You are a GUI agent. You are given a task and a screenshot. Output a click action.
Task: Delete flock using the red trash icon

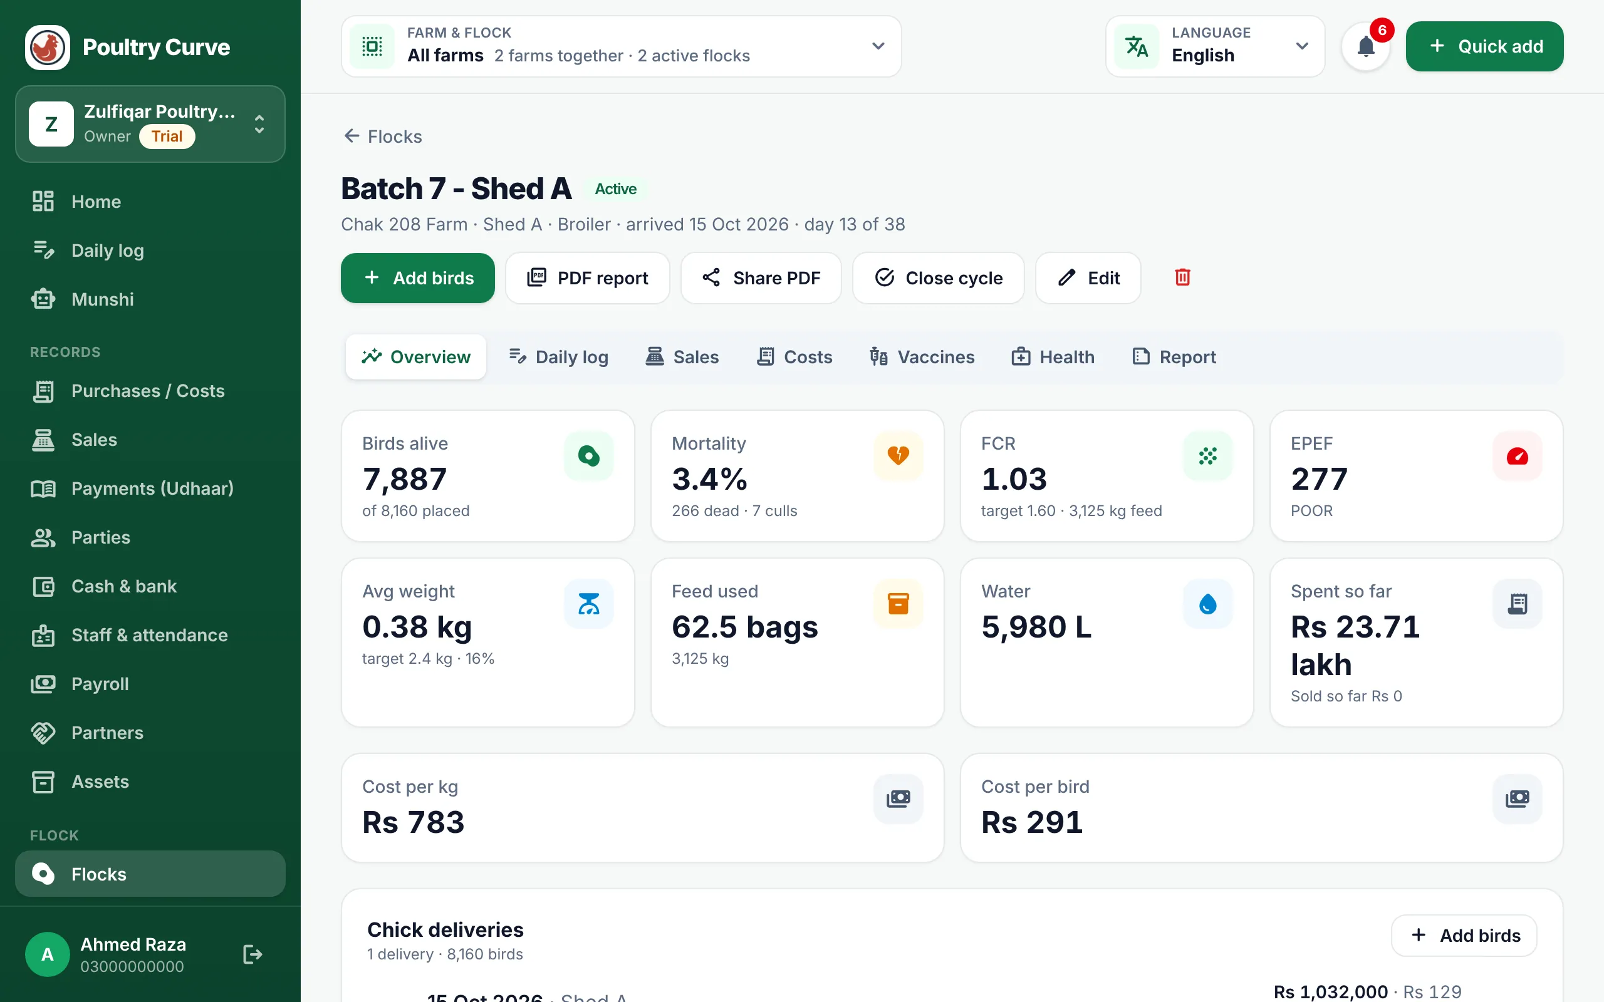pos(1182,277)
